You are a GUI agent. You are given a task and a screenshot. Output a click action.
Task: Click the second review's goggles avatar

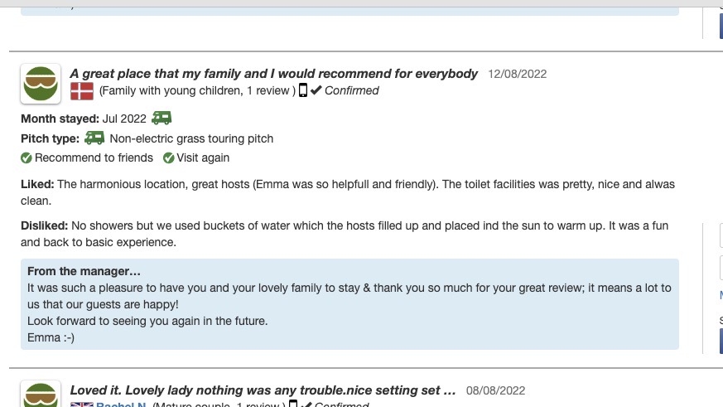tap(41, 395)
